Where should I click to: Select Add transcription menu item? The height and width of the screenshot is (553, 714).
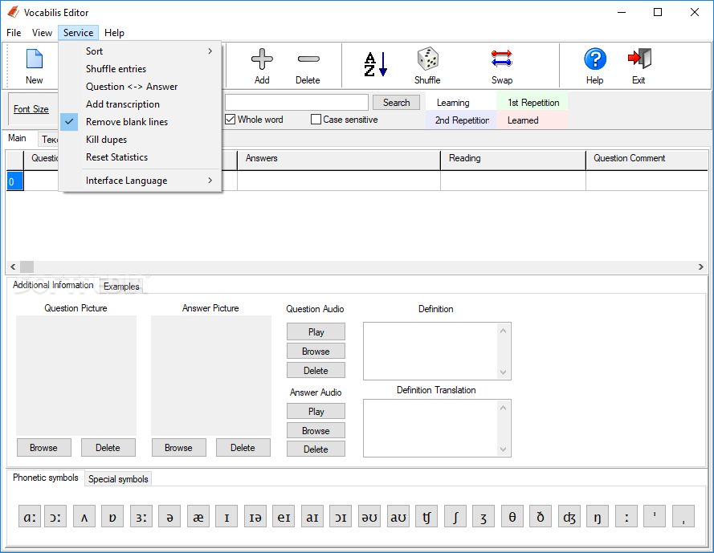(x=141, y=104)
